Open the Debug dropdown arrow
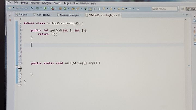The image size is (196, 110). coord(41,8)
